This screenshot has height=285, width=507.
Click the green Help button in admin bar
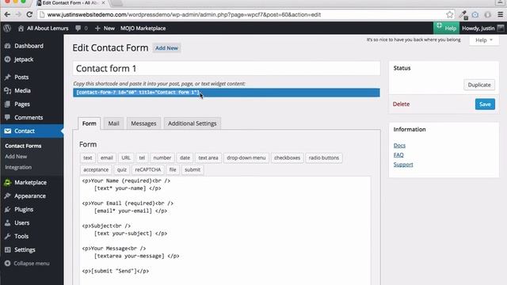click(446, 28)
